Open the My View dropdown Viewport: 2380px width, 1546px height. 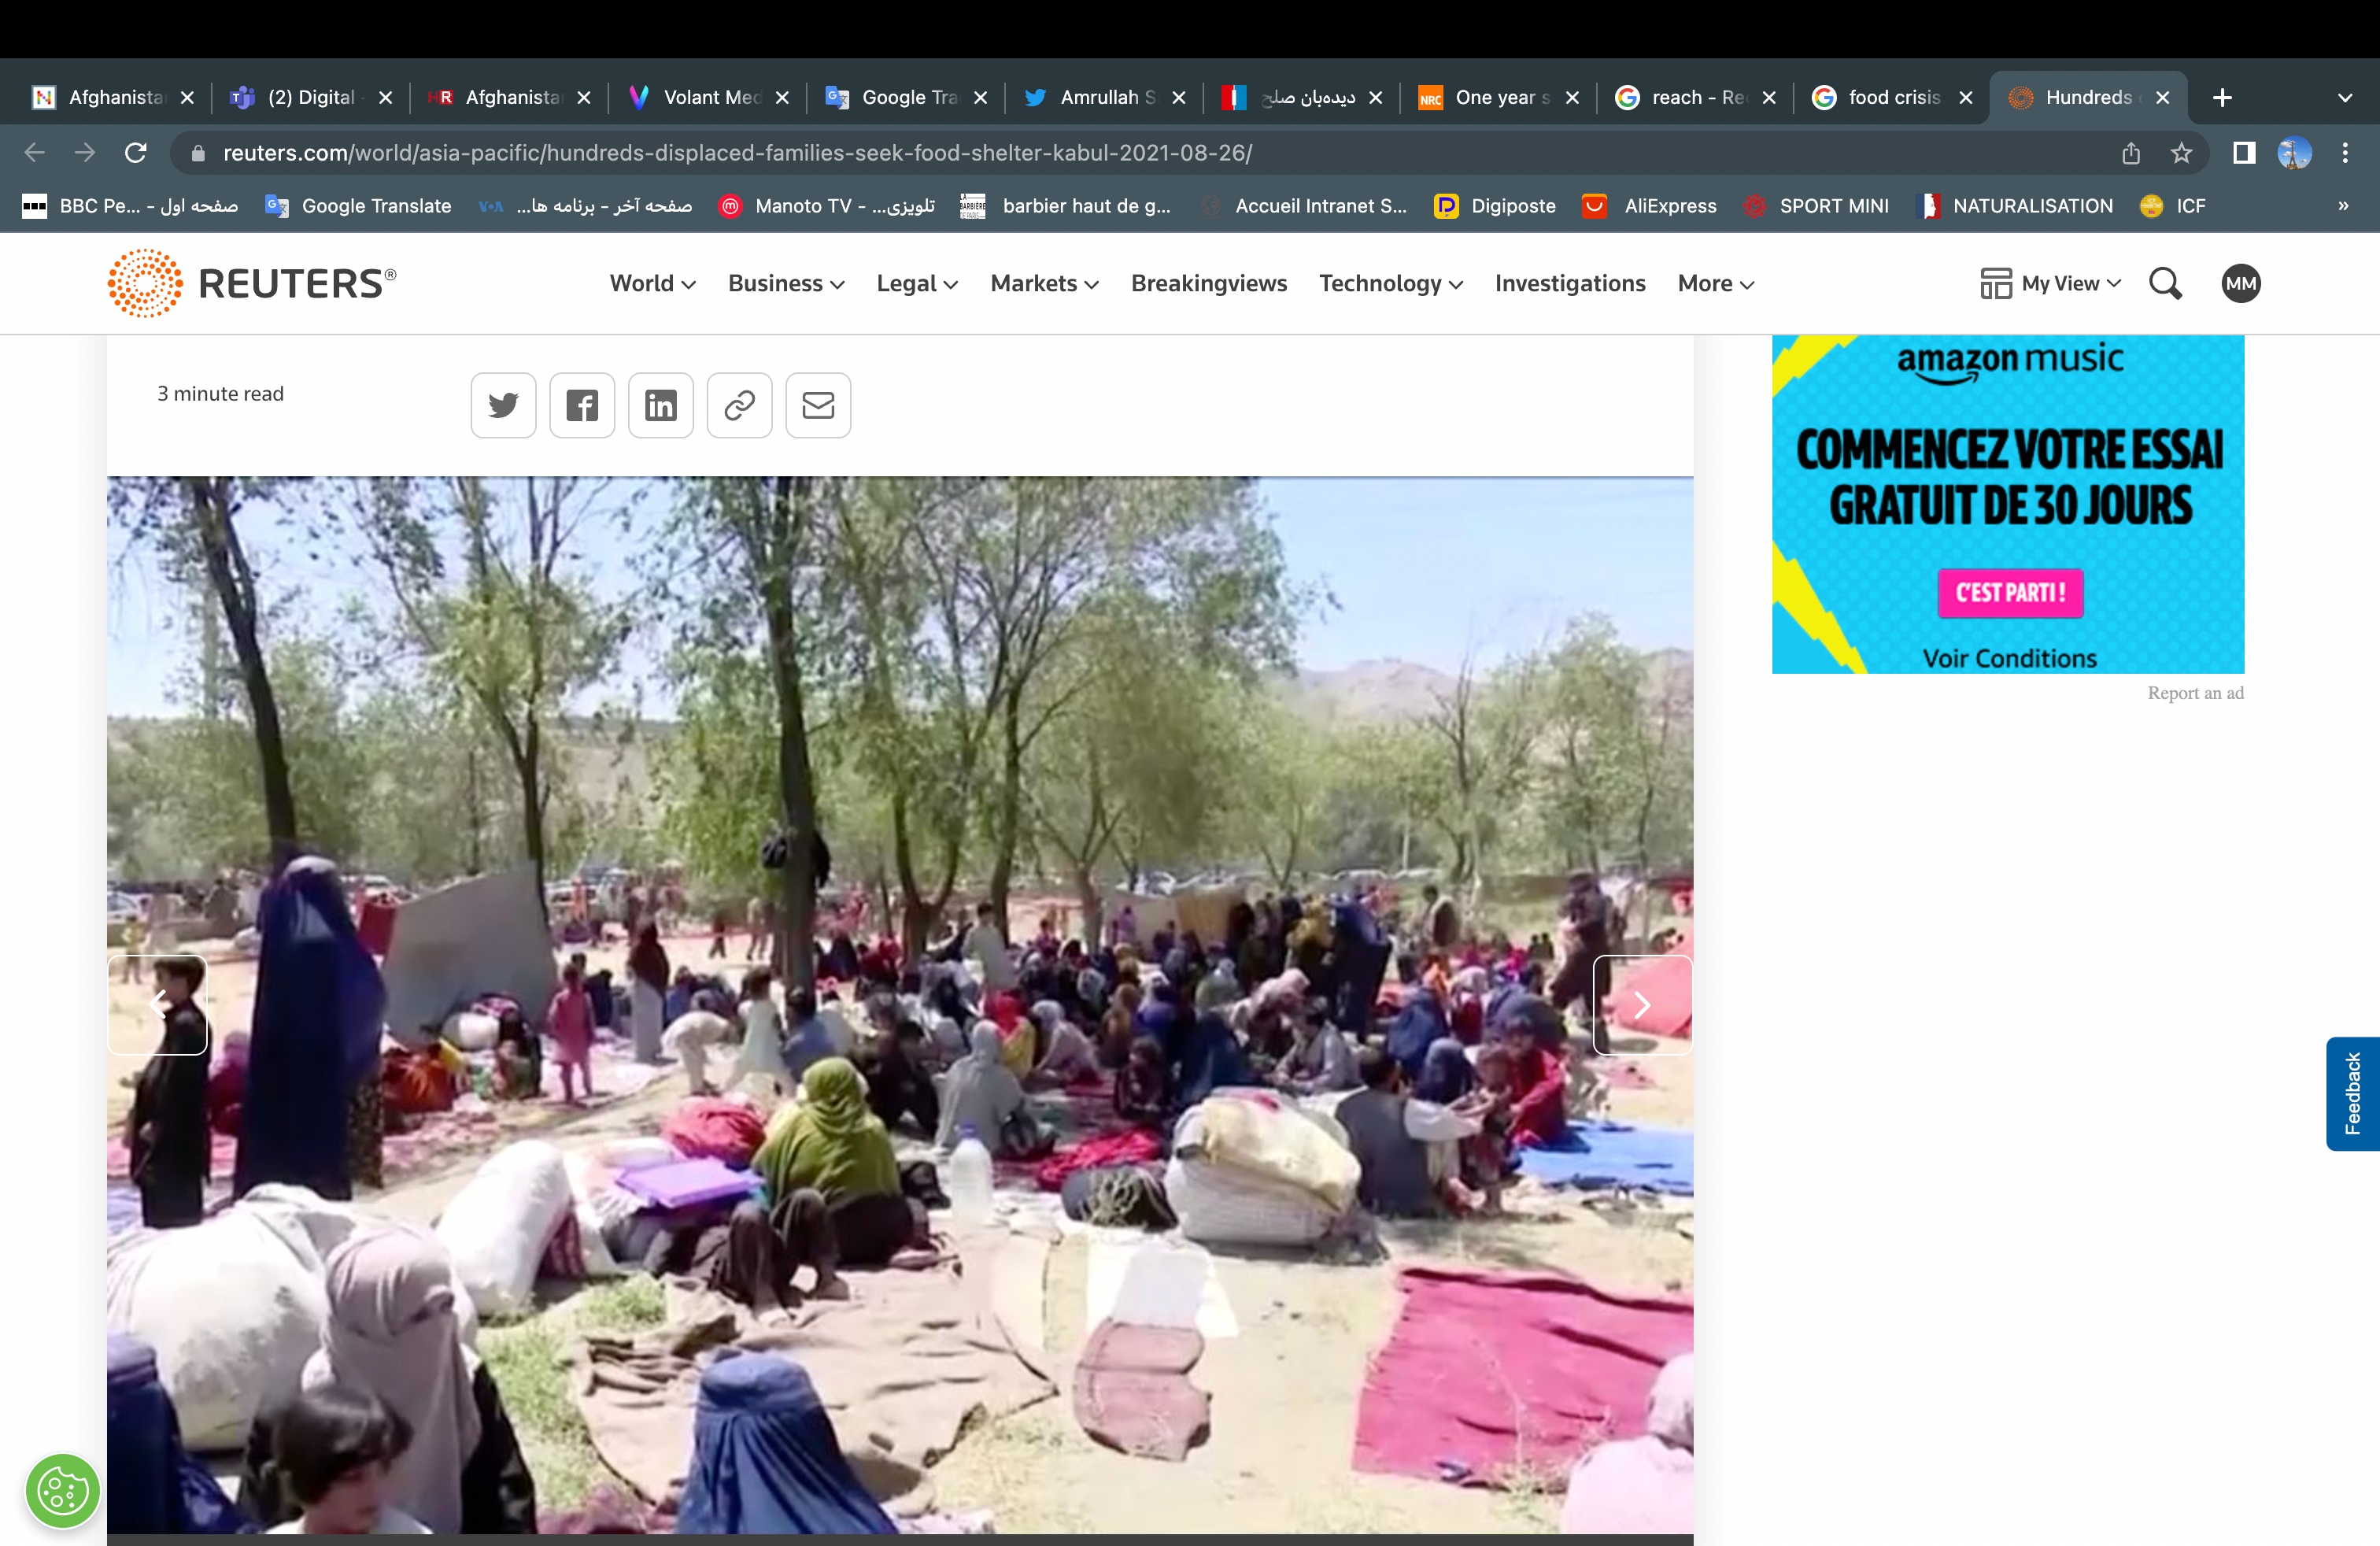click(x=2051, y=284)
